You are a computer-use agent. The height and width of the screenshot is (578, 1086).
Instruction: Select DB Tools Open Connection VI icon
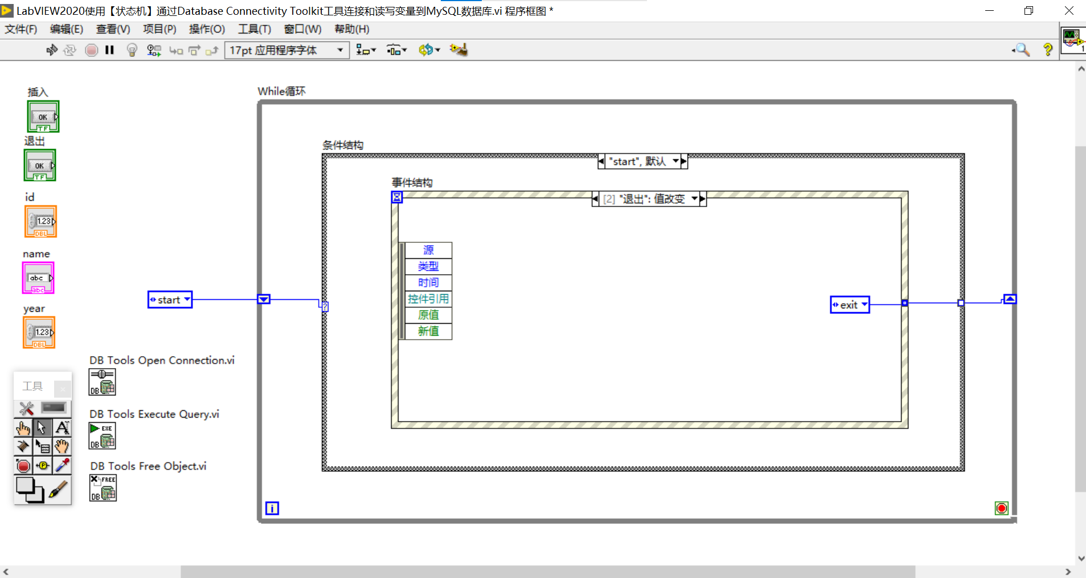tap(103, 382)
